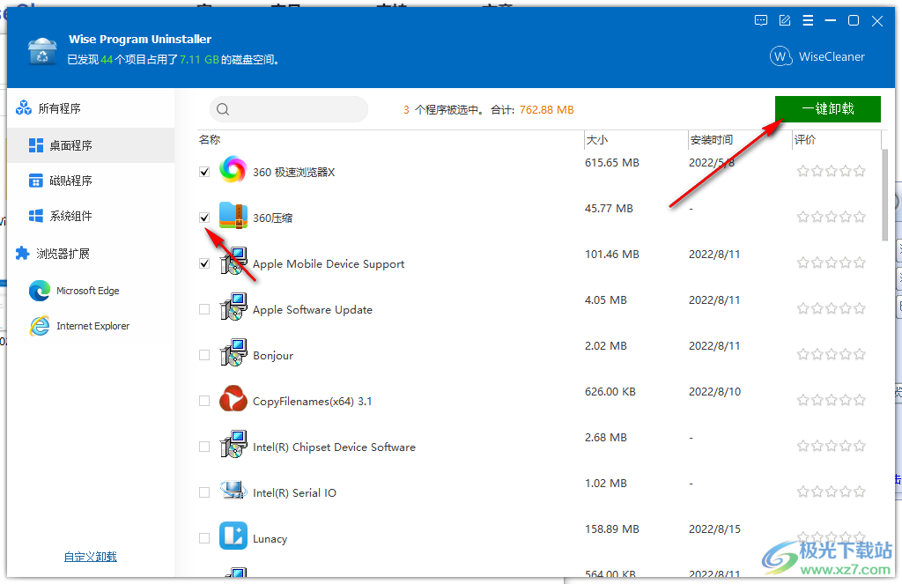Screen dimensions: 902x584
Task: Check the Intel(R) Chipset Device Software checkbox
Action: 204,447
